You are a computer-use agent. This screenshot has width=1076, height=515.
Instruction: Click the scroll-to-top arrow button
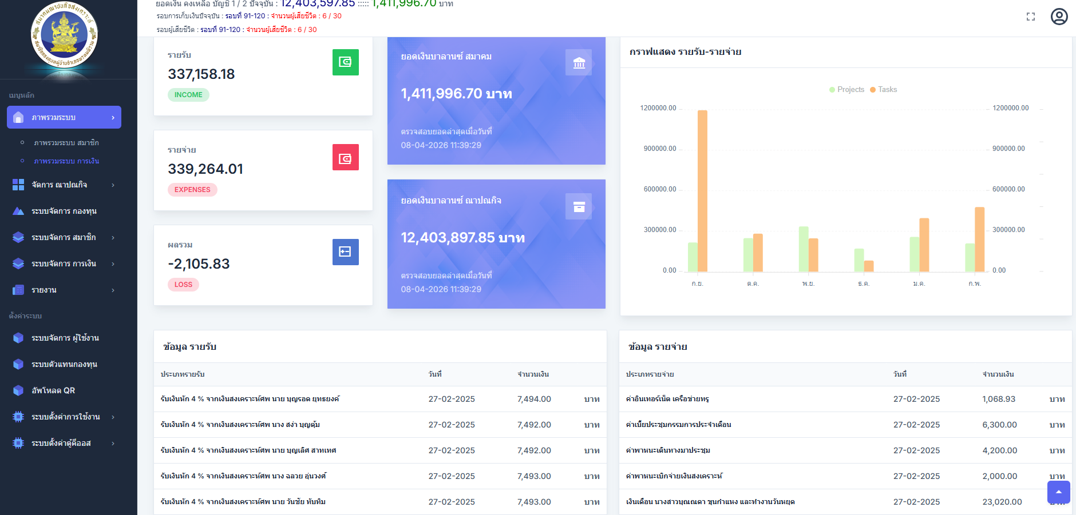click(x=1059, y=492)
